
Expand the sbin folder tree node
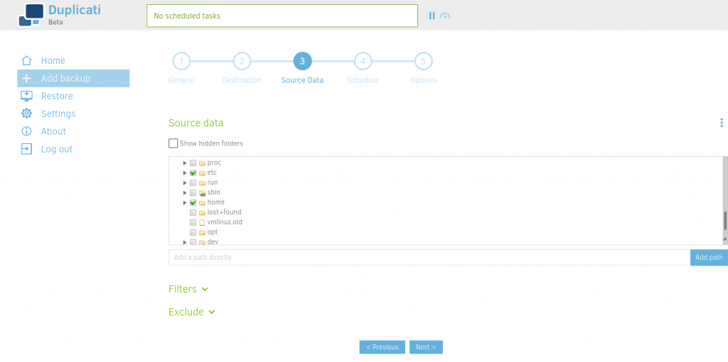(x=185, y=193)
